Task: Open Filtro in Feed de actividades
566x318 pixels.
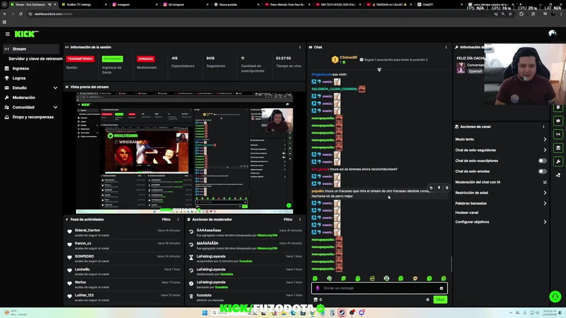Action: tap(166, 220)
